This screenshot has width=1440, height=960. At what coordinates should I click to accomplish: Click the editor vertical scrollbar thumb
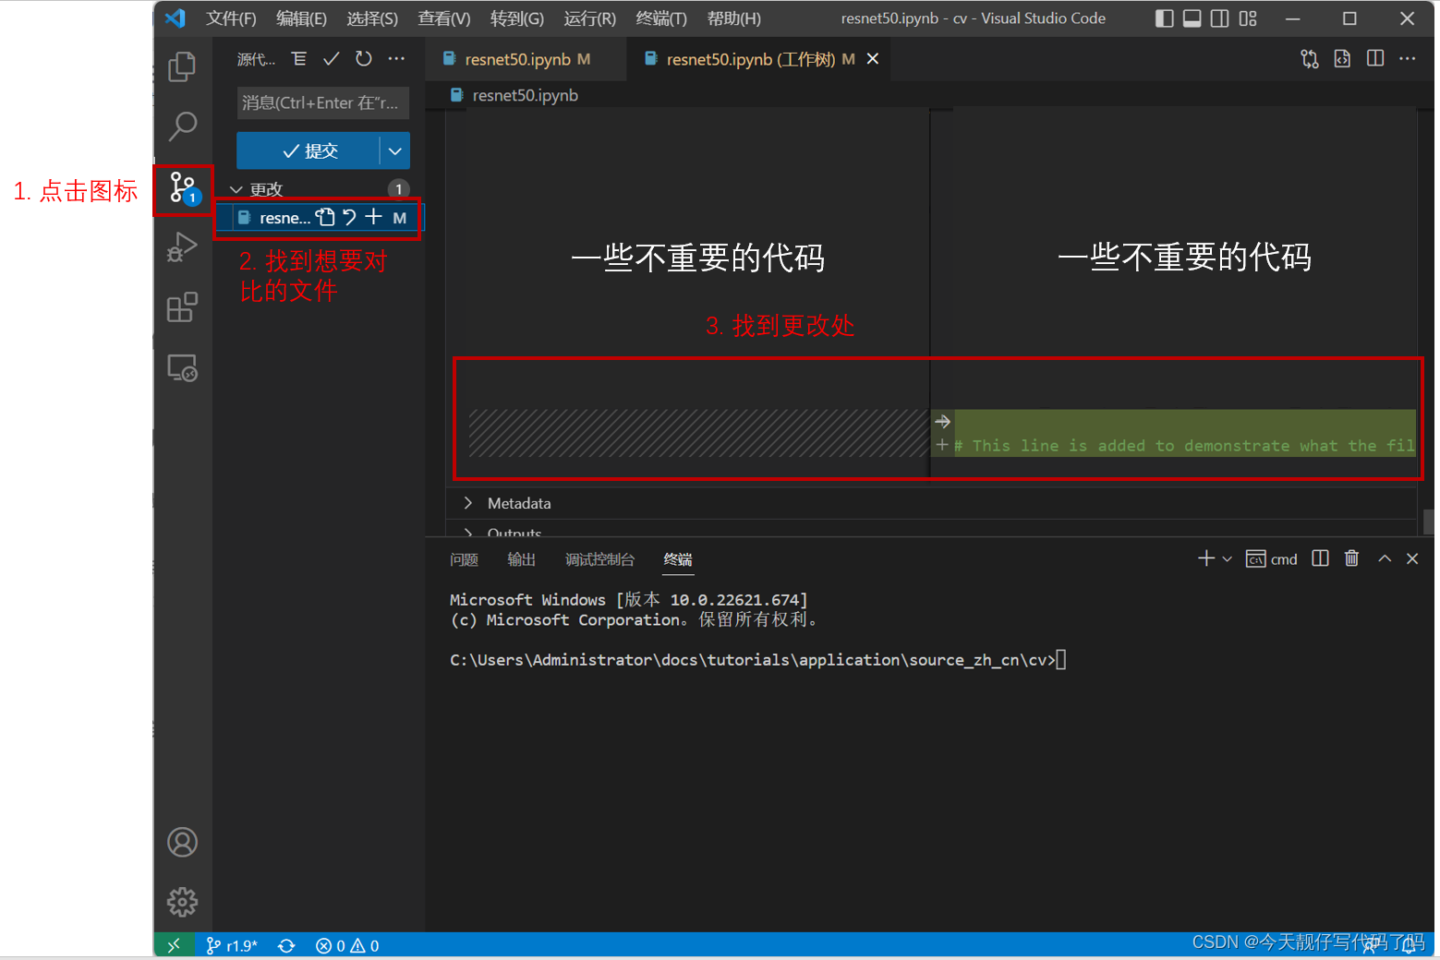[1429, 521]
